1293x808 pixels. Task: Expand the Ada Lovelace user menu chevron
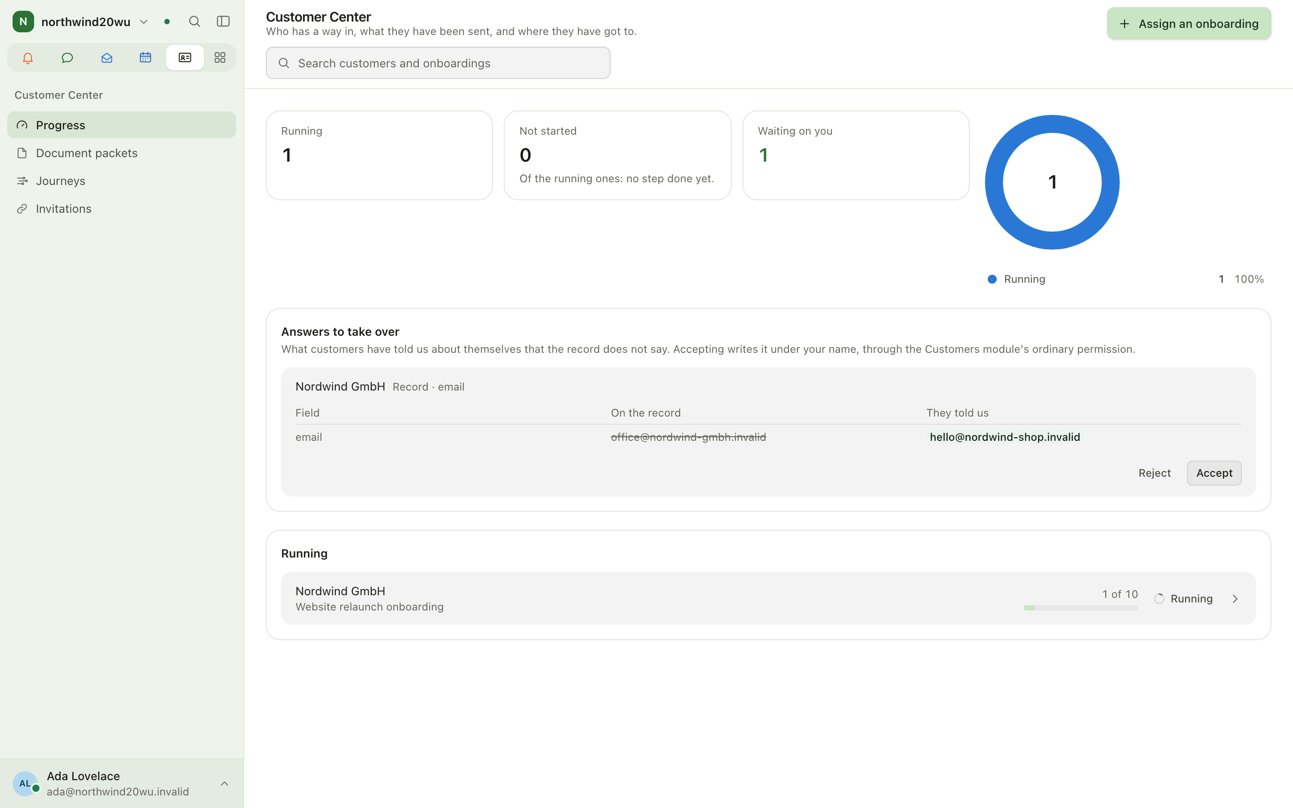coord(224,783)
